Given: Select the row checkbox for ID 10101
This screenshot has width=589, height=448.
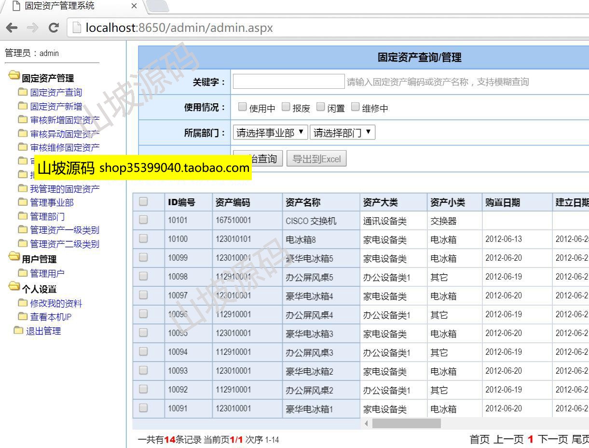Looking at the screenshot, I should tap(143, 220).
